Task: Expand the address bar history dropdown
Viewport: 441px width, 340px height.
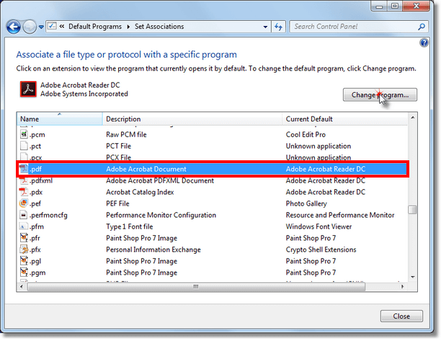Action: (265, 27)
